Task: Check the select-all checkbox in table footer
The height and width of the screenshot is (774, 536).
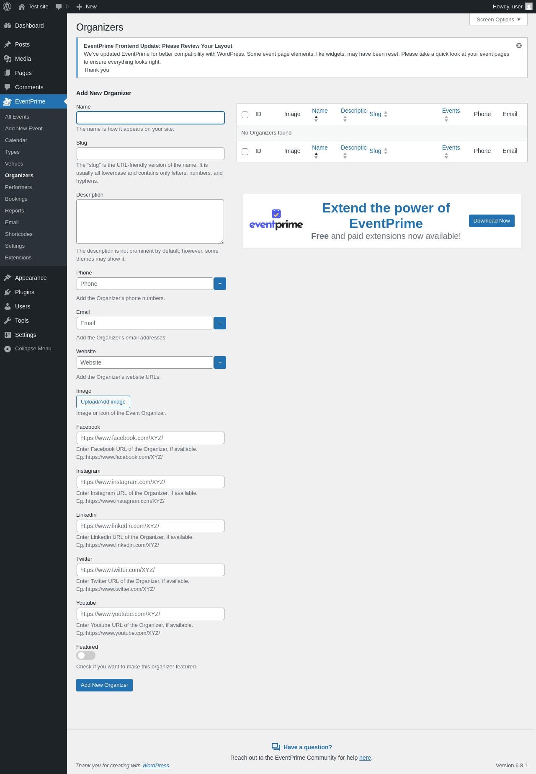Action: tap(245, 152)
